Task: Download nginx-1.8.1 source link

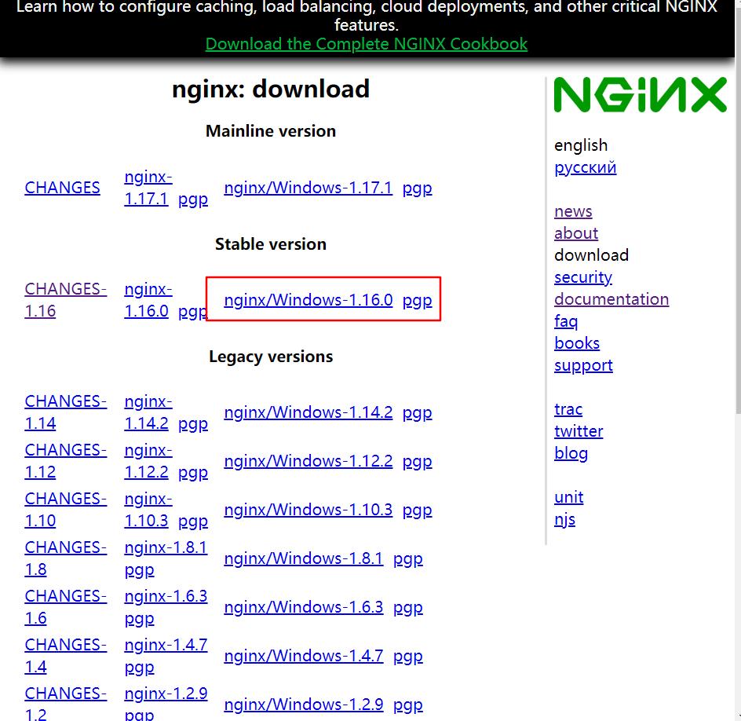Action: tap(166, 547)
